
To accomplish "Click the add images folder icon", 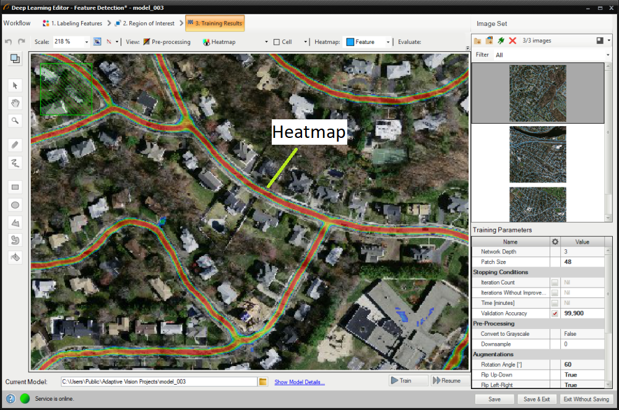I will coord(477,41).
